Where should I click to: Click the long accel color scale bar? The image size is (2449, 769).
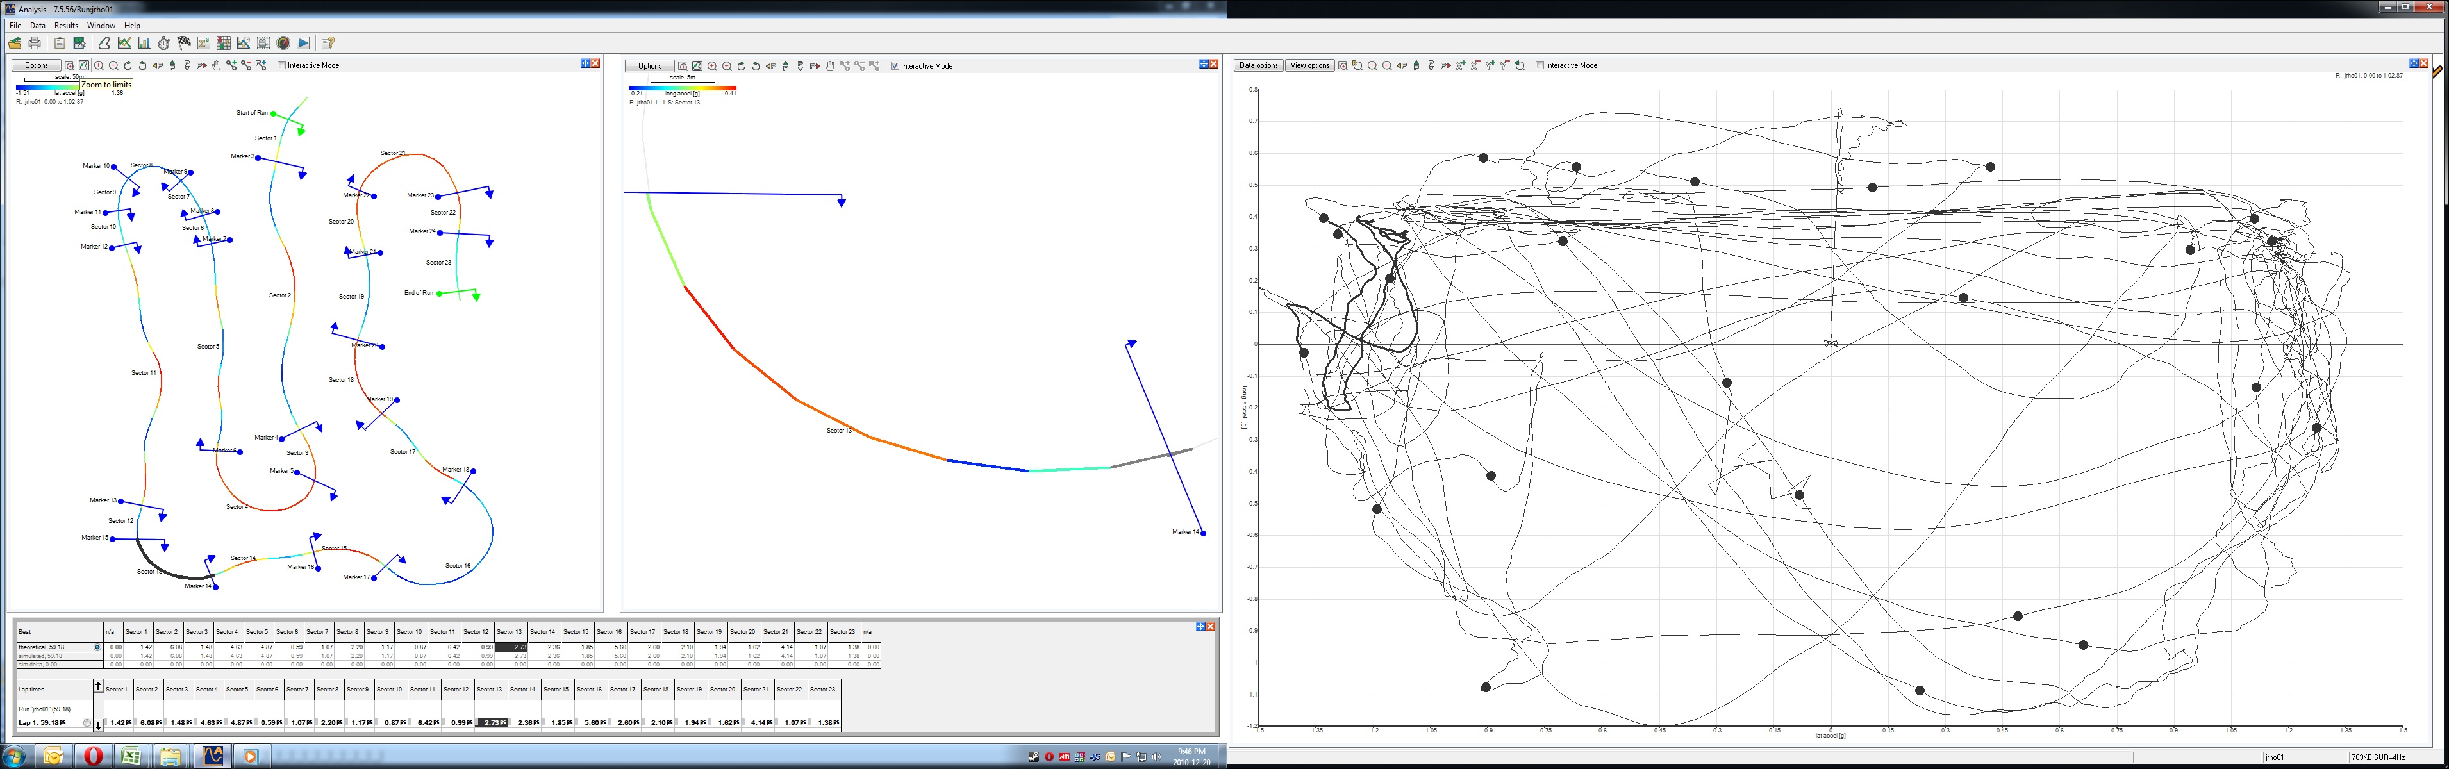[x=683, y=87]
